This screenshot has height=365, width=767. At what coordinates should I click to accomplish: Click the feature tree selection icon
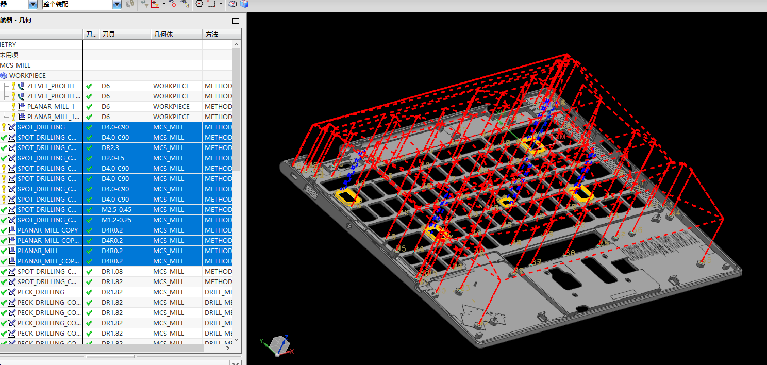tap(185, 4)
